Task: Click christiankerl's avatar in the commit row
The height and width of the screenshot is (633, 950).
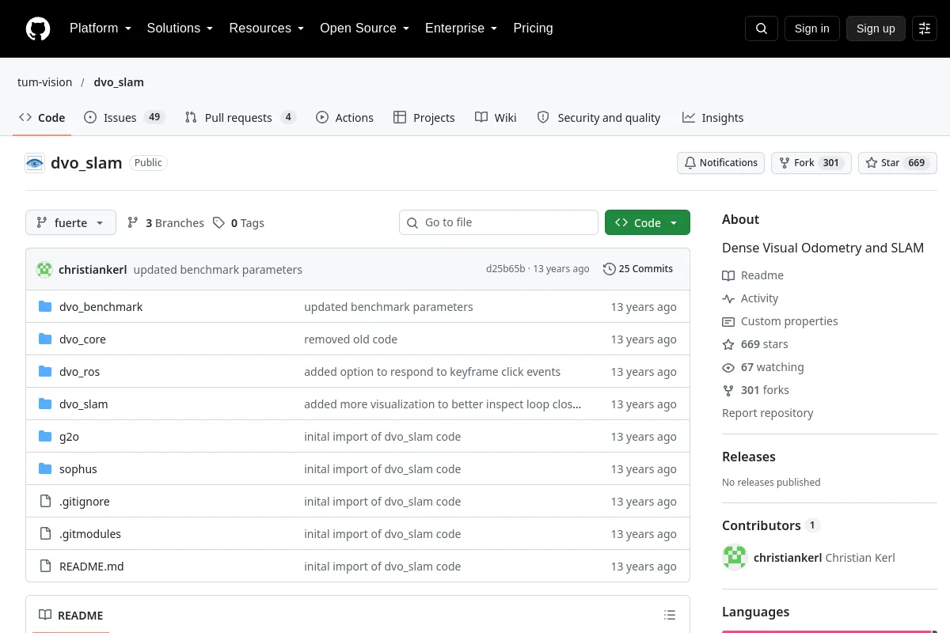Action: [x=44, y=269]
